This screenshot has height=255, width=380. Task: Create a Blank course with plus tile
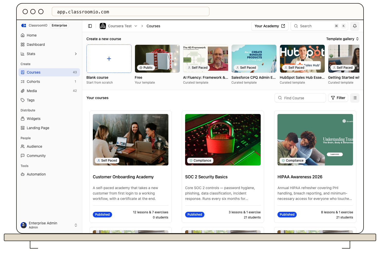pyautogui.click(x=109, y=59)
